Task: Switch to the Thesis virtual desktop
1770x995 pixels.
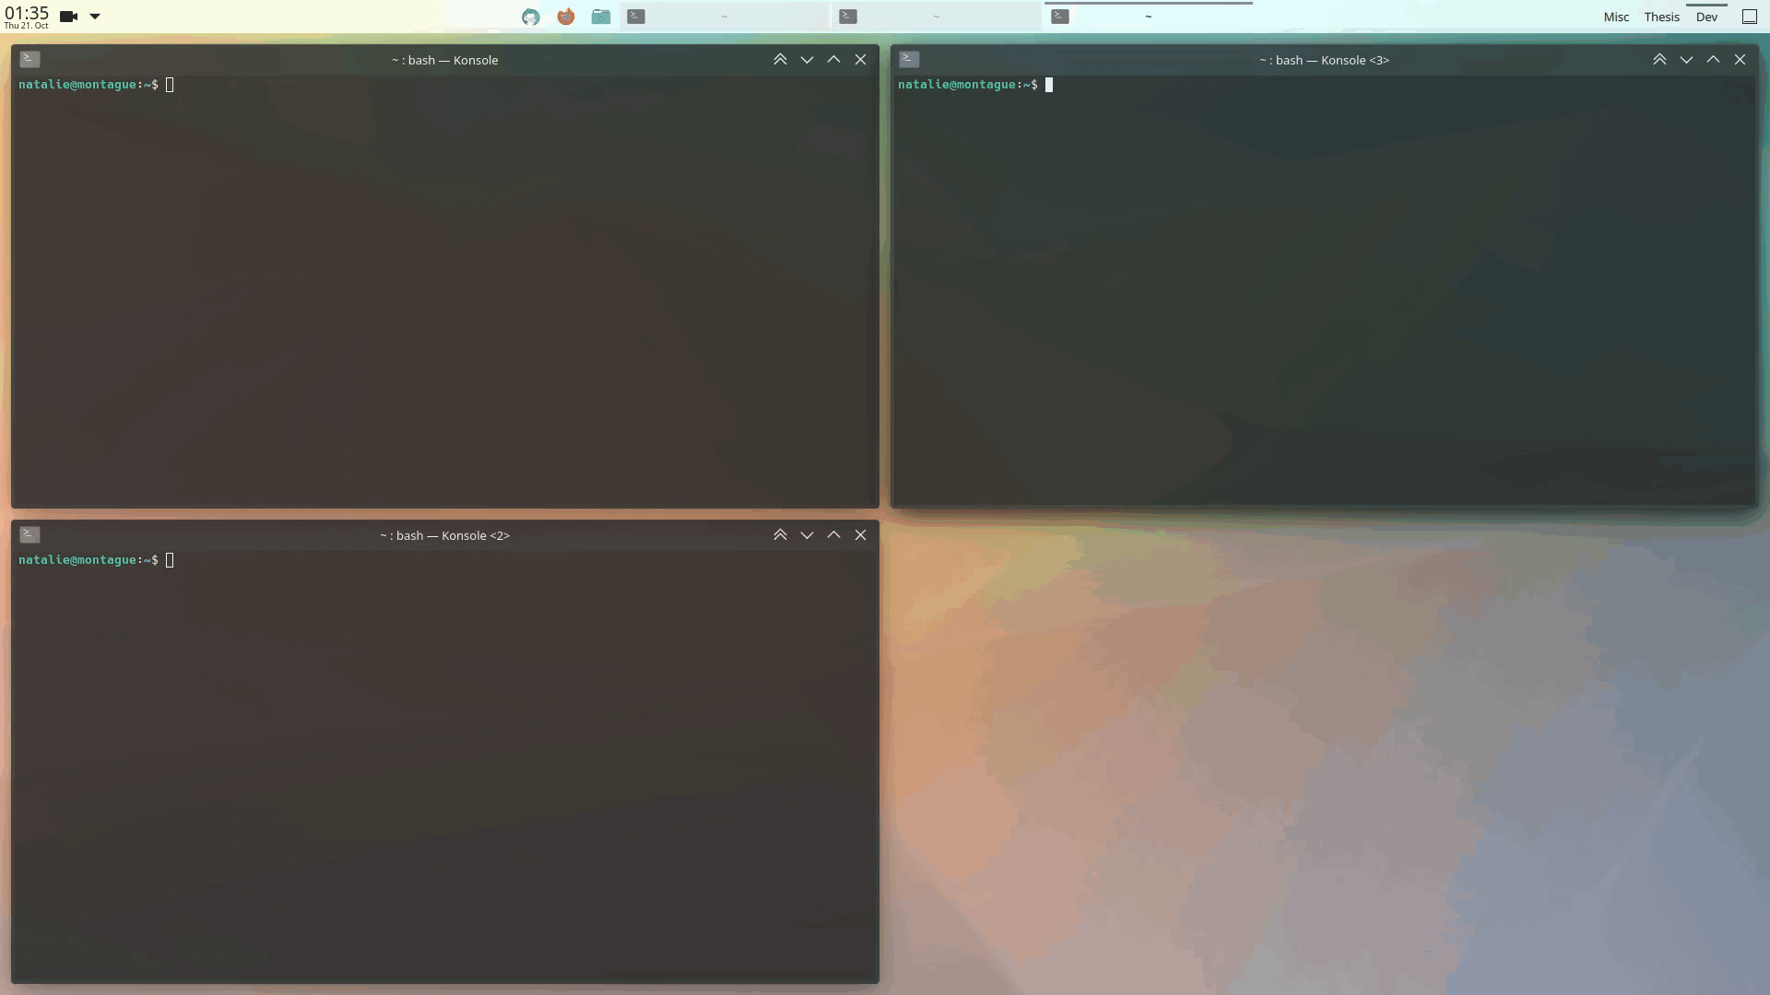Action: (x=1661, y=17)
